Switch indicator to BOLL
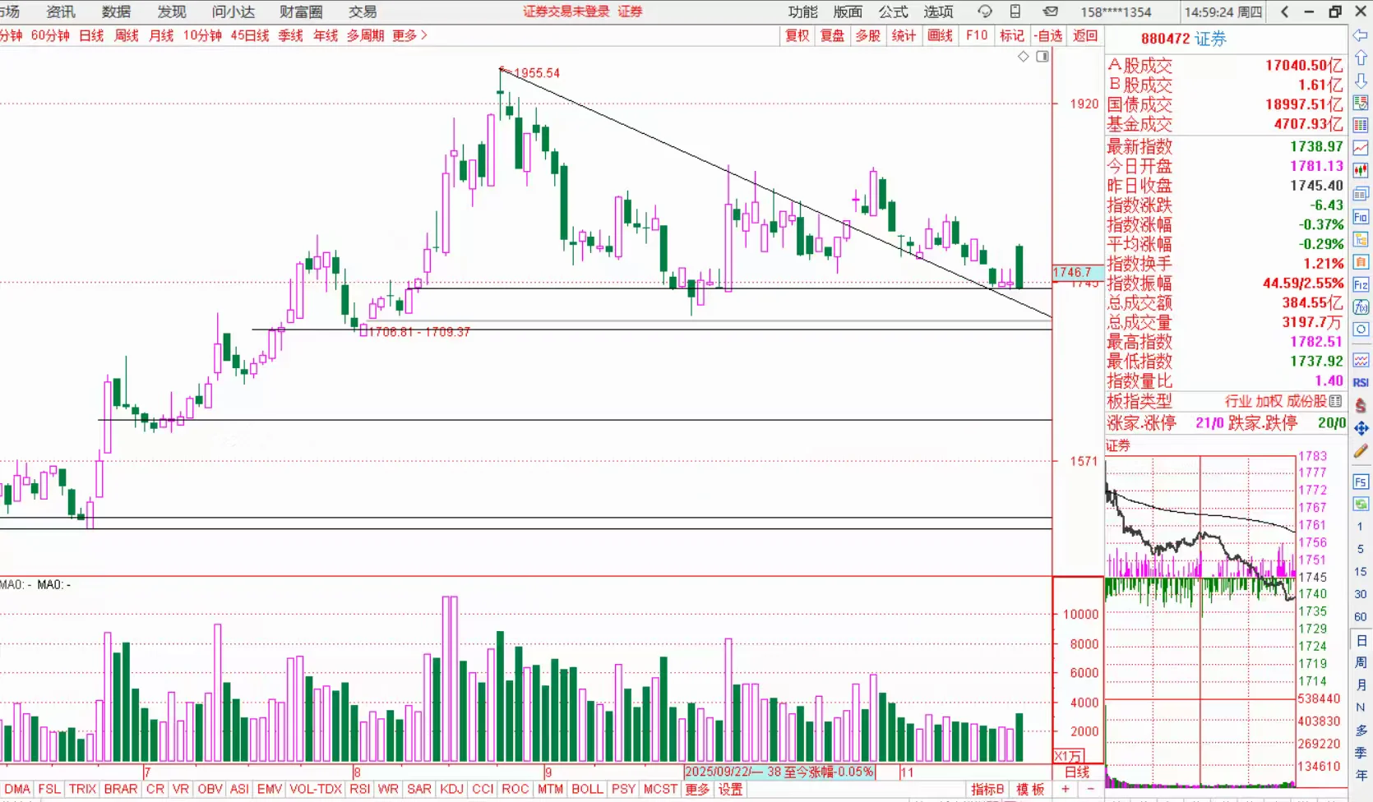Screen dimensions: 1373x802 pos(587,790)
